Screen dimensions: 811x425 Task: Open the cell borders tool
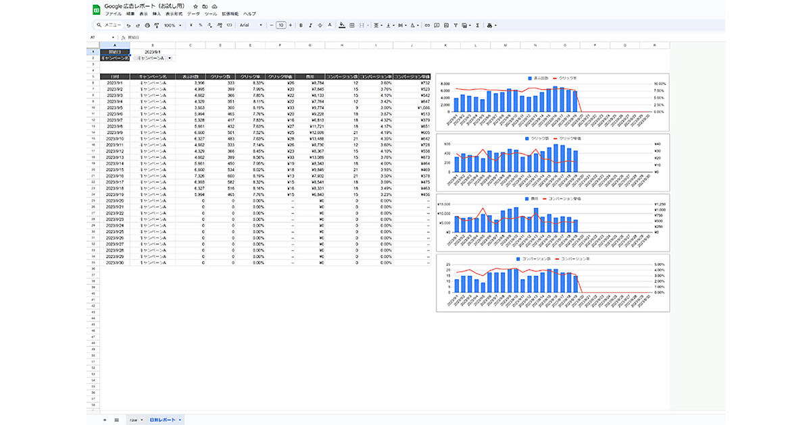click(x=352, y=26)
